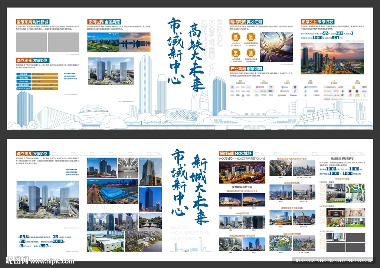Viewport: 380px width, 268px height.
Task: Click the green aerial city photo
Action: 103,42
